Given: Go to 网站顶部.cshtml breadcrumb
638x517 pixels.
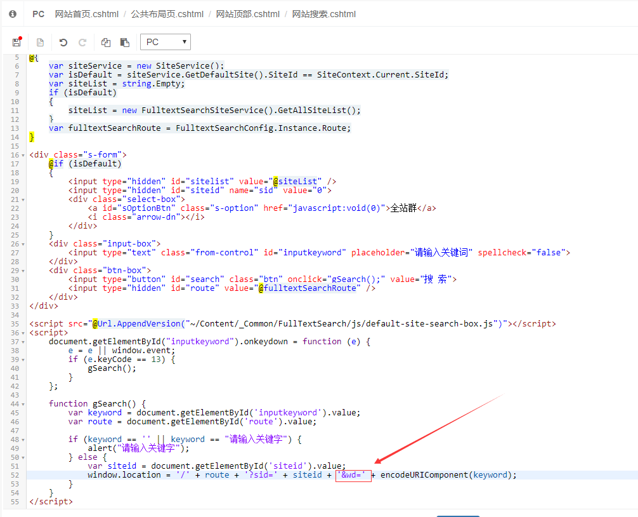Looking at the screenshot, I should coord(247,14).
